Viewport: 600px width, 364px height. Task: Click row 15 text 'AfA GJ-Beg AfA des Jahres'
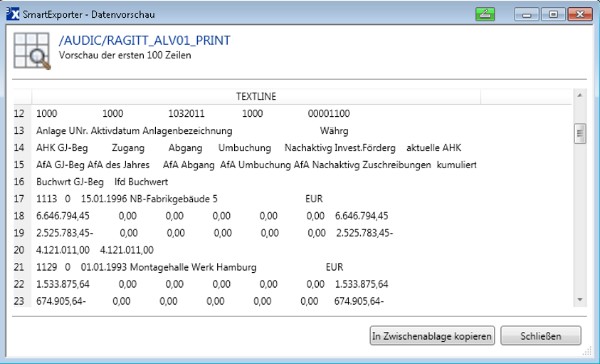pyautogui.click(x=93, y=165)
